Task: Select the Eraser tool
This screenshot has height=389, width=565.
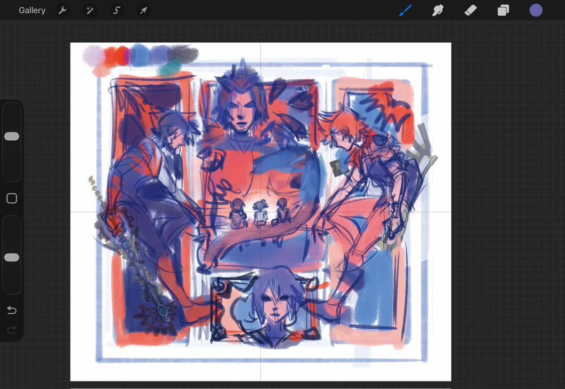Action: [x=471, y=10]
